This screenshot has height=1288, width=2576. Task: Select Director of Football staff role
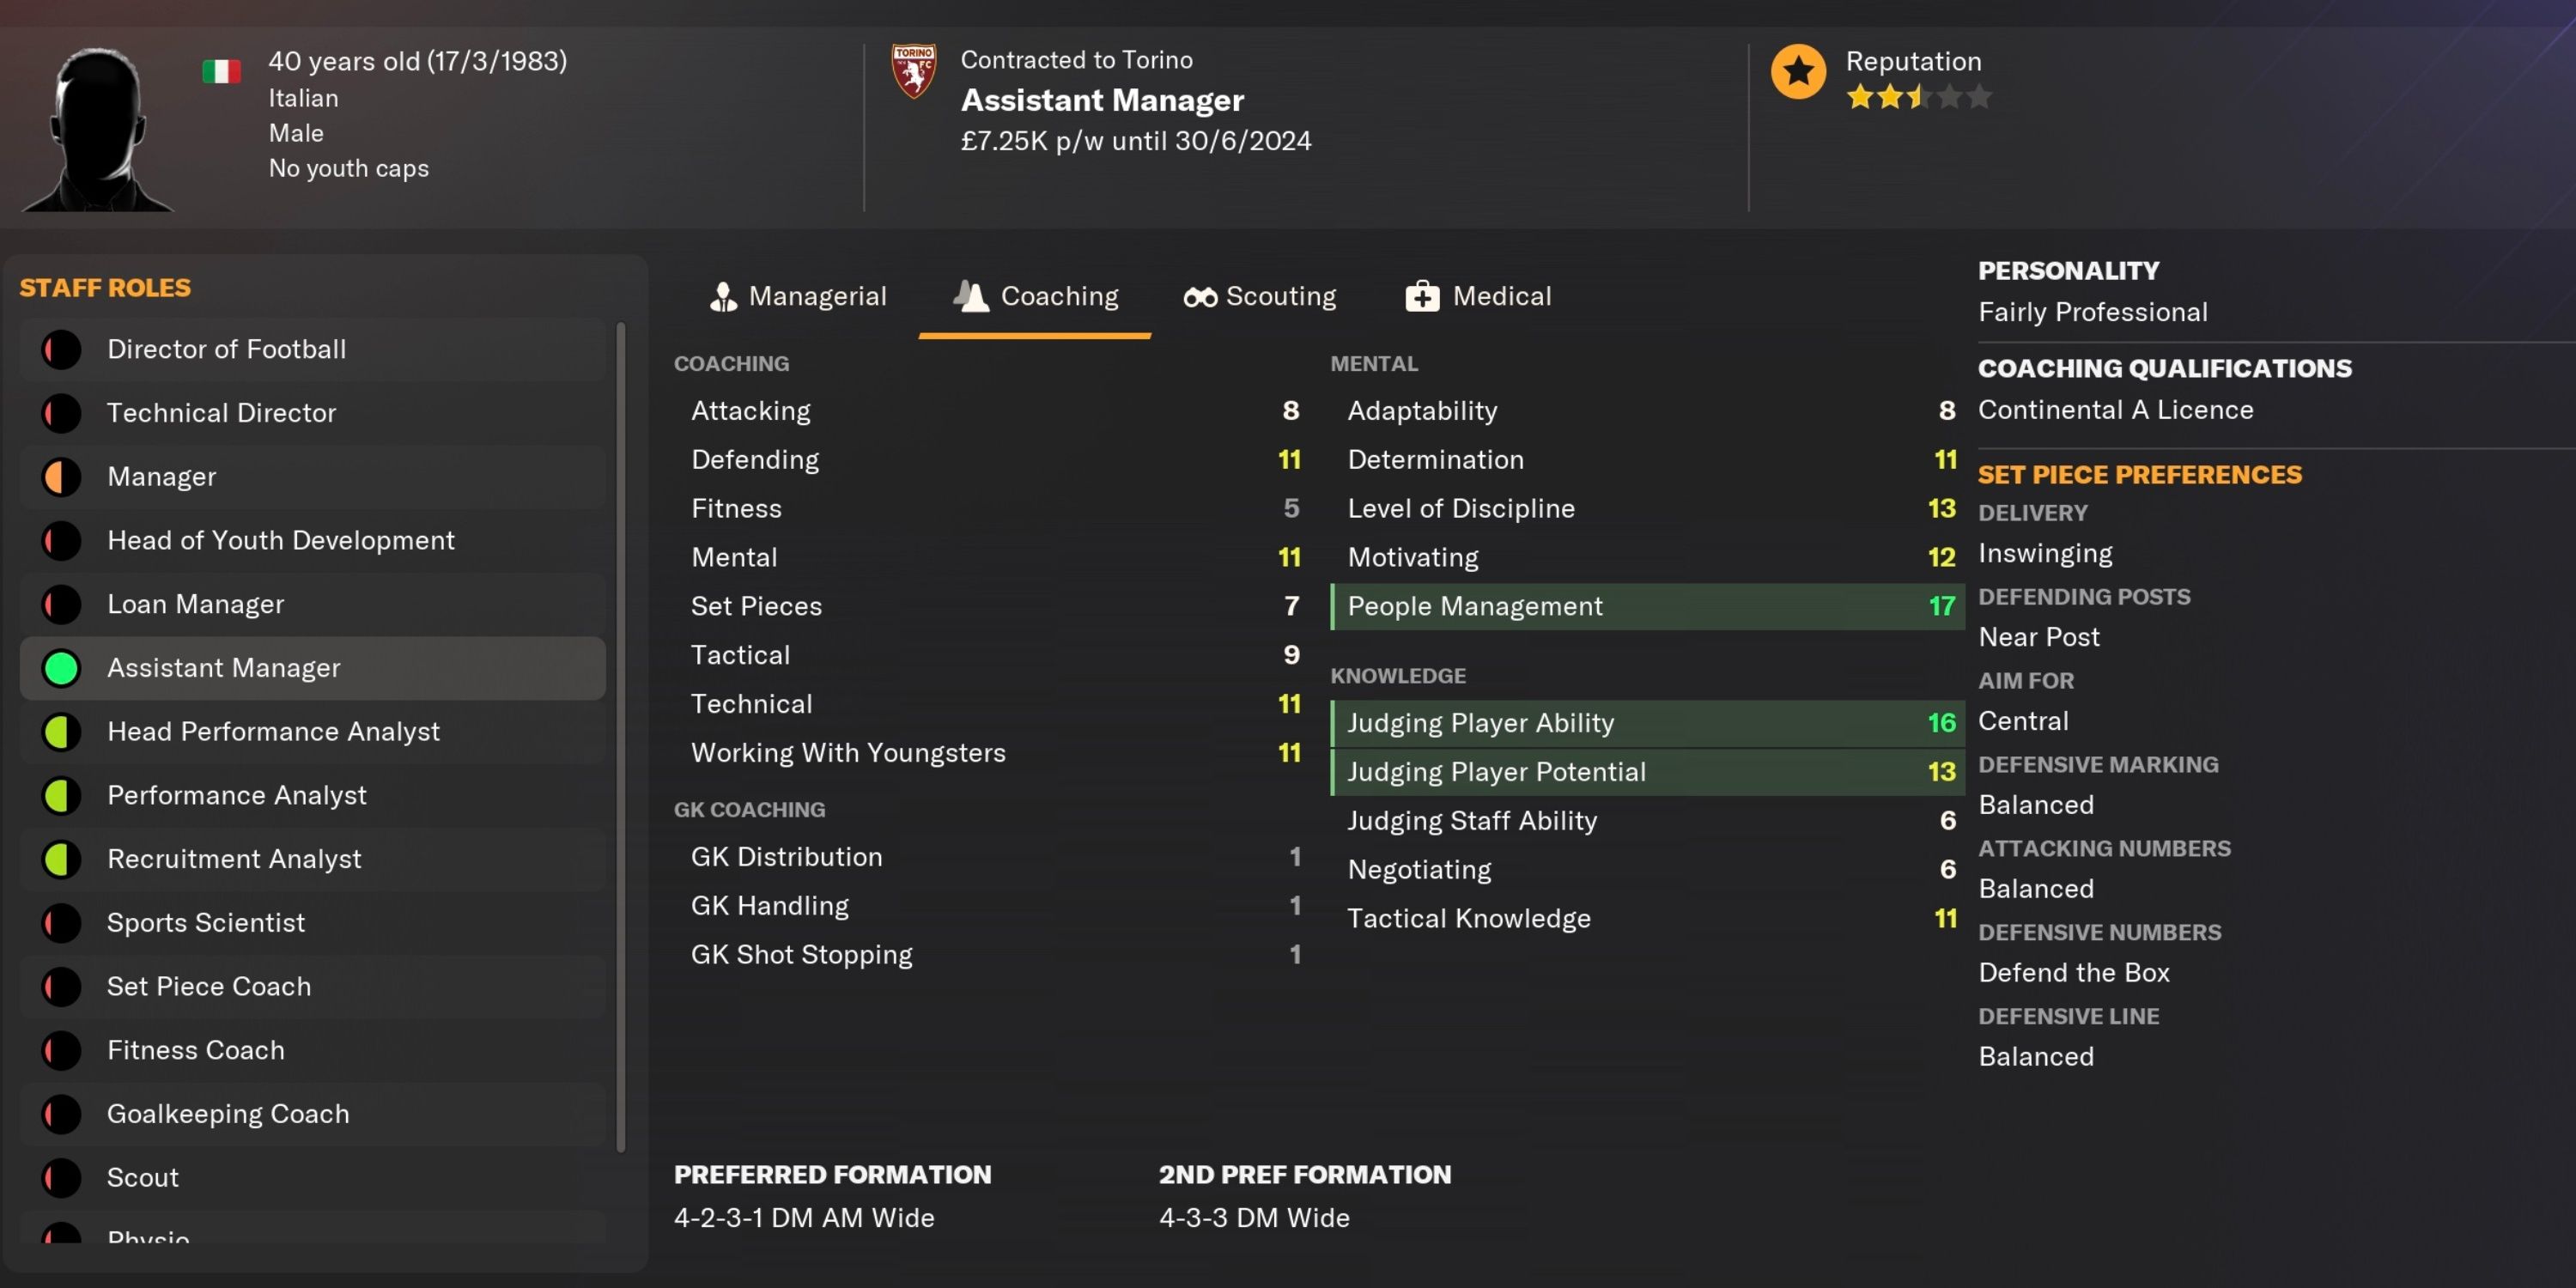point(226,349)
